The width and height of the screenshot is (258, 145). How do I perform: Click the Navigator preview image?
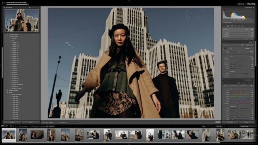[22, 20]
